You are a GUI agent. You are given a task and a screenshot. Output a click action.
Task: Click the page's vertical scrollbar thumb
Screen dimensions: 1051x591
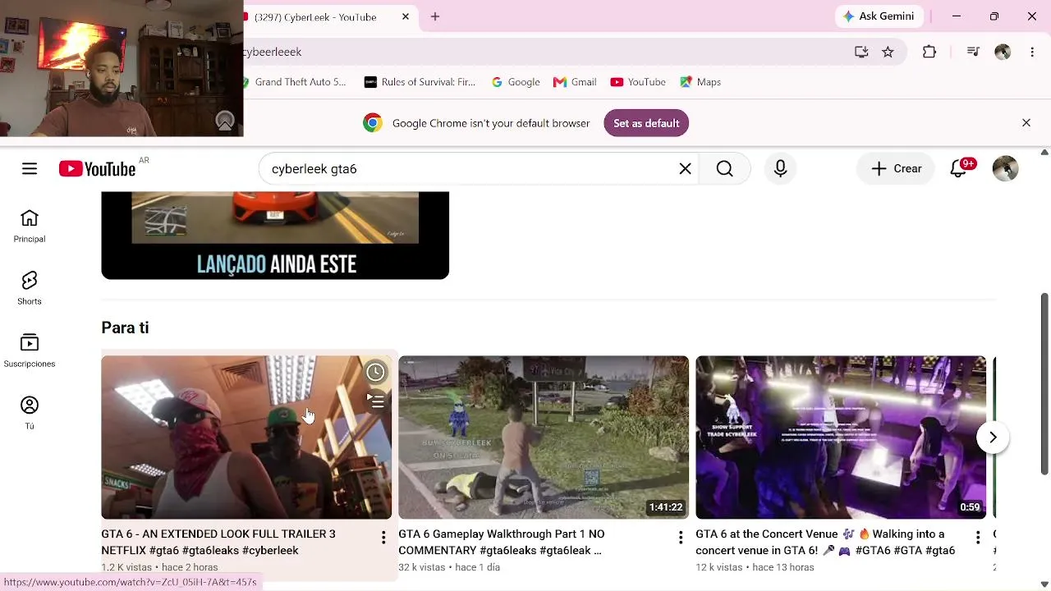tap(1044, 383)
